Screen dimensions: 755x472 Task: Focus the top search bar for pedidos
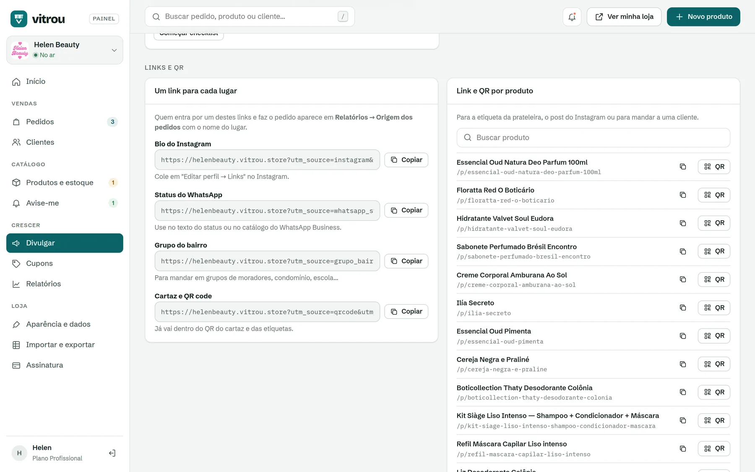coord(250,17)
